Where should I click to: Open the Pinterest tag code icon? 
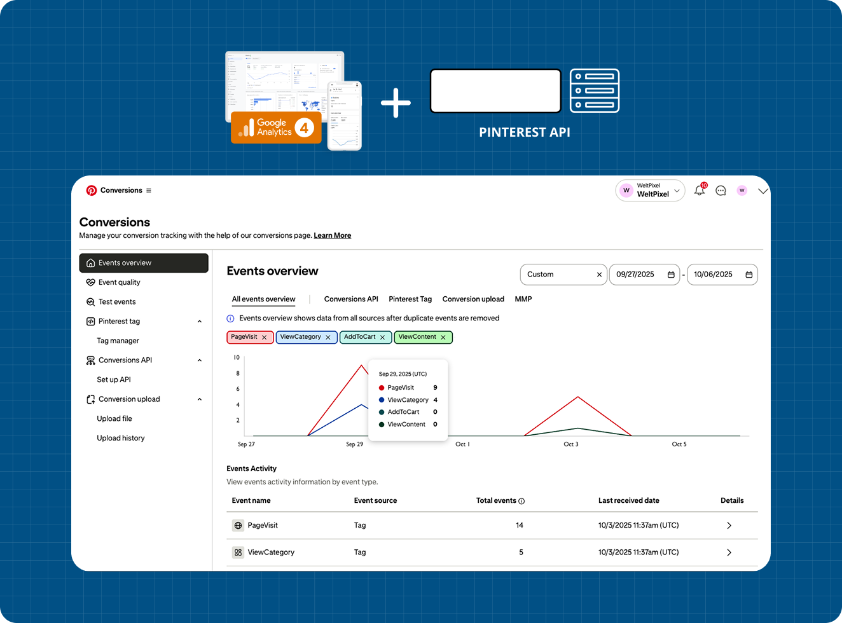point(90,321)
